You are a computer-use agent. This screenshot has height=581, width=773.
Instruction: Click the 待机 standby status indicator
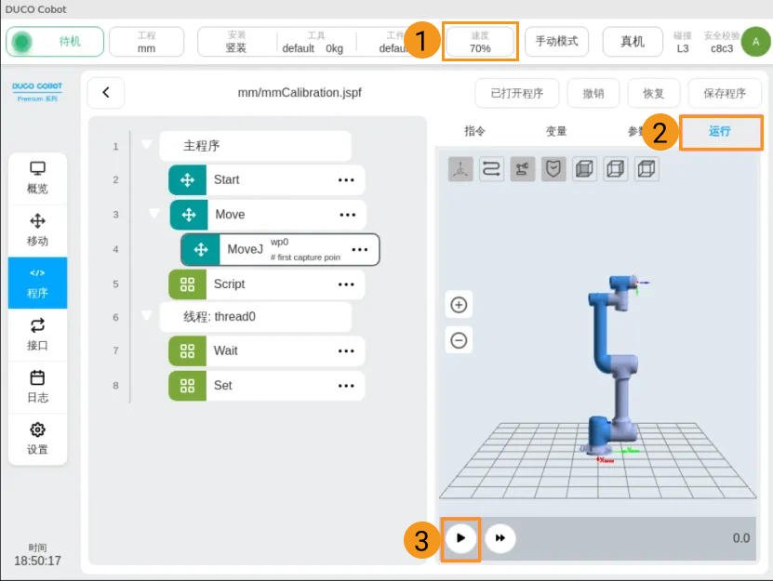[55, 42]
